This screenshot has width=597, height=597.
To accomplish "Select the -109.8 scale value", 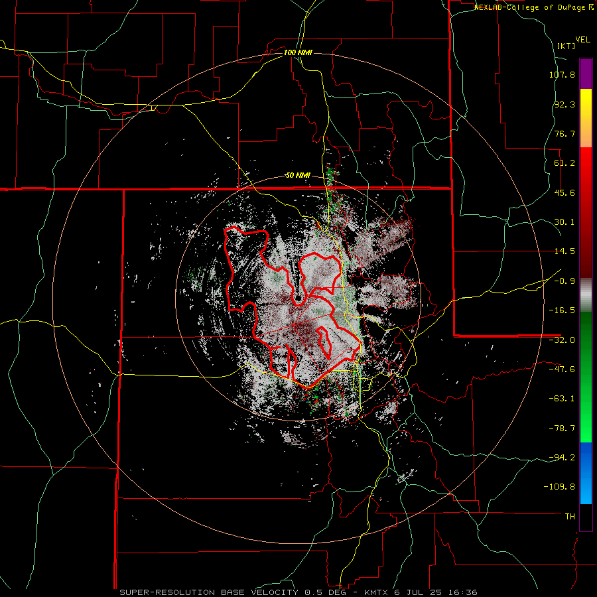I will pyautogui.click(x=560, y=487).
